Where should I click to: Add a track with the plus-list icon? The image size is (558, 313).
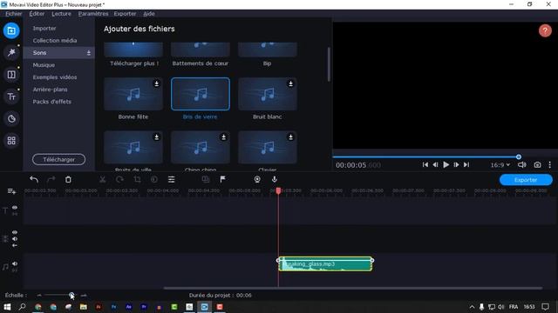(11, 191)
